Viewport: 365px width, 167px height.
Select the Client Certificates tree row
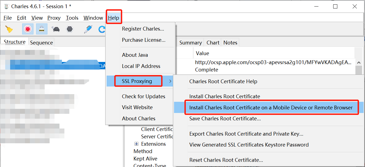click(157, 129)
